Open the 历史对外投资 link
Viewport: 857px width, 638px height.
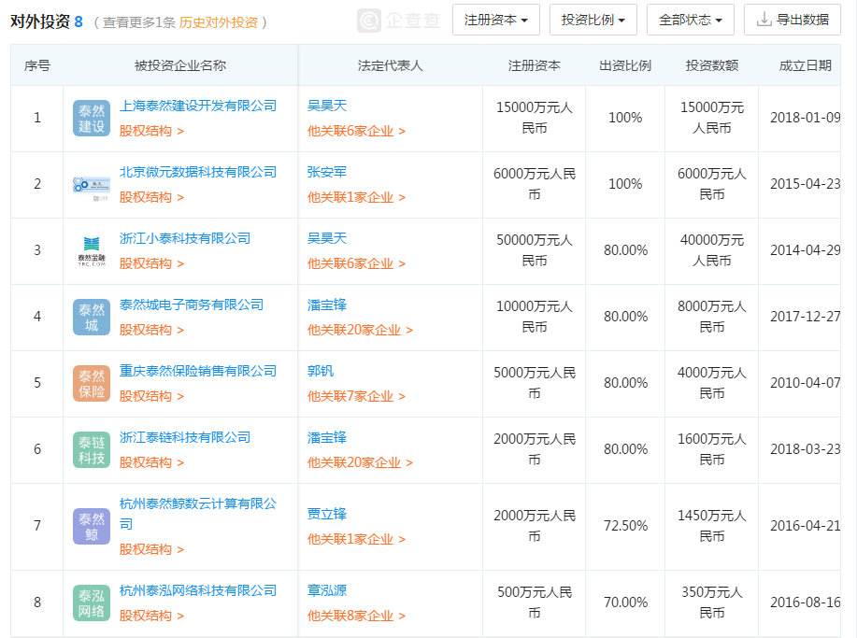[218, 22]
